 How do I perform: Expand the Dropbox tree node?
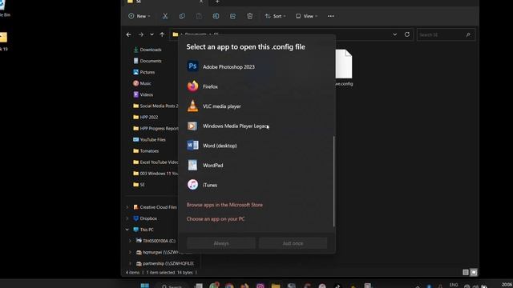(x=127, y=218)
